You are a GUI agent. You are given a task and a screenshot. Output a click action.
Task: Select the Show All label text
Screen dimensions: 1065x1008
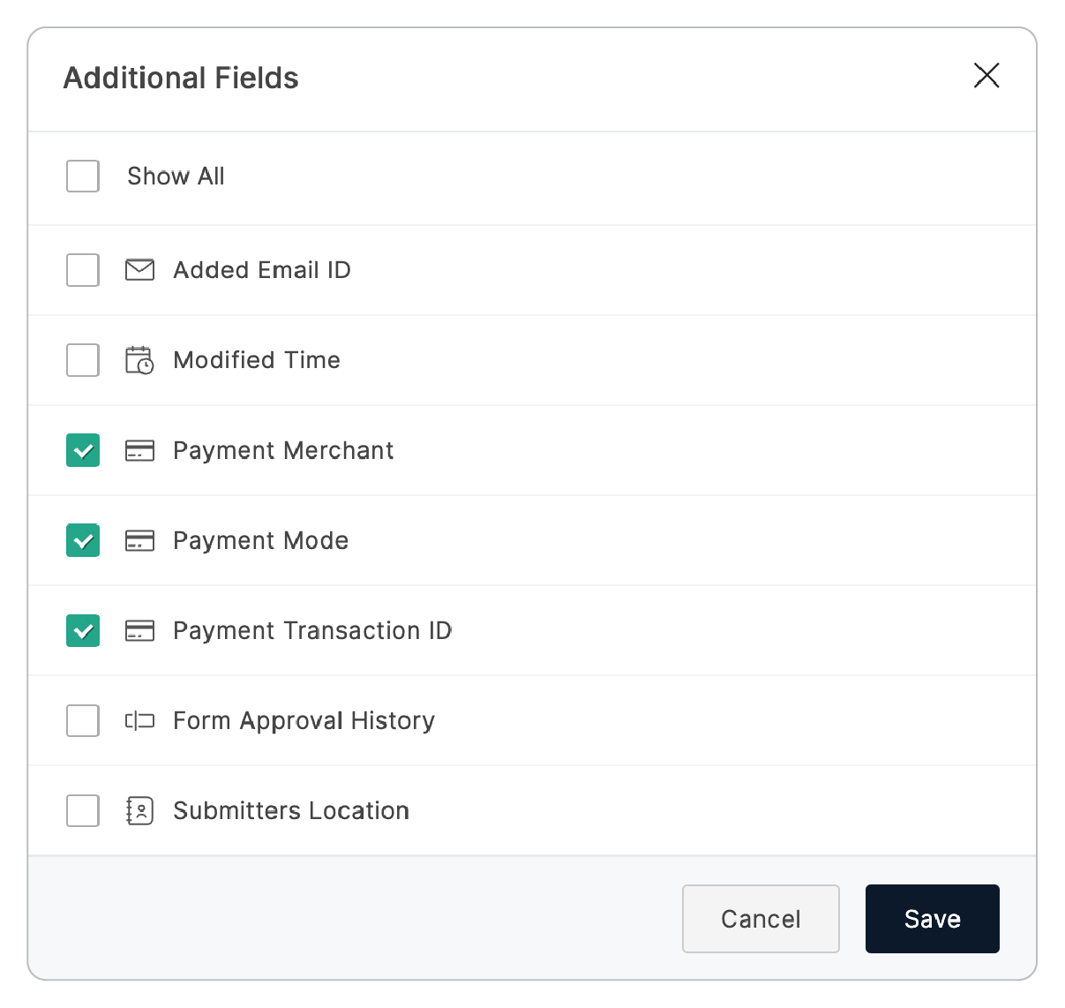176,177
